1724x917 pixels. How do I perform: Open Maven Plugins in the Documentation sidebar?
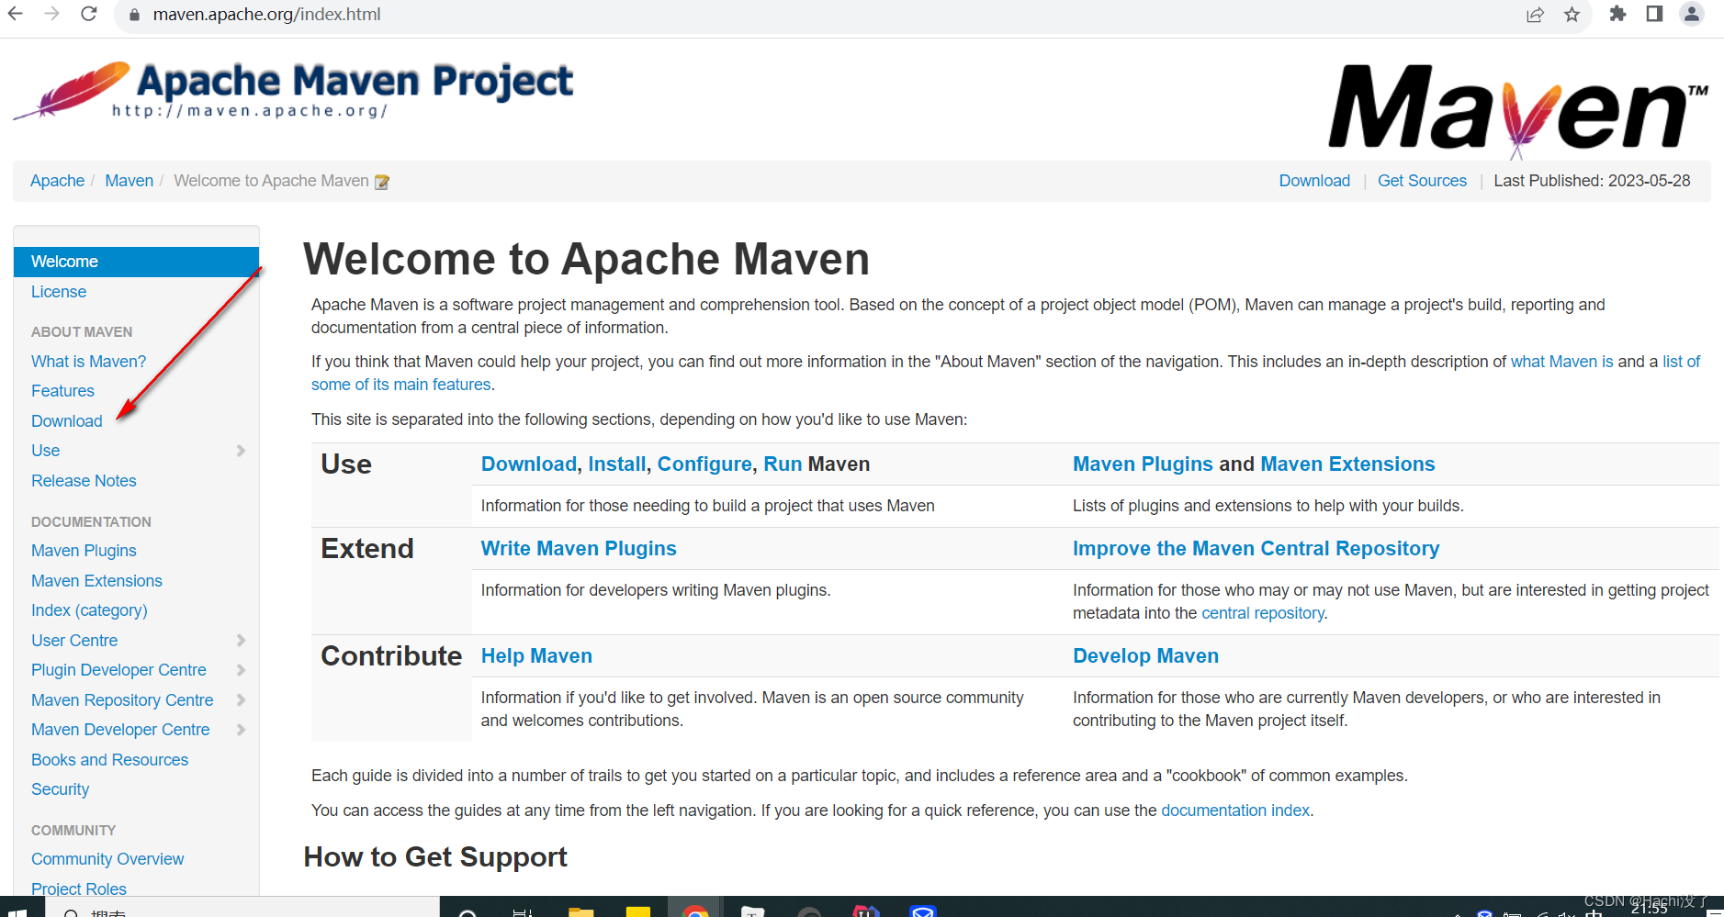[x=84, y=551]
